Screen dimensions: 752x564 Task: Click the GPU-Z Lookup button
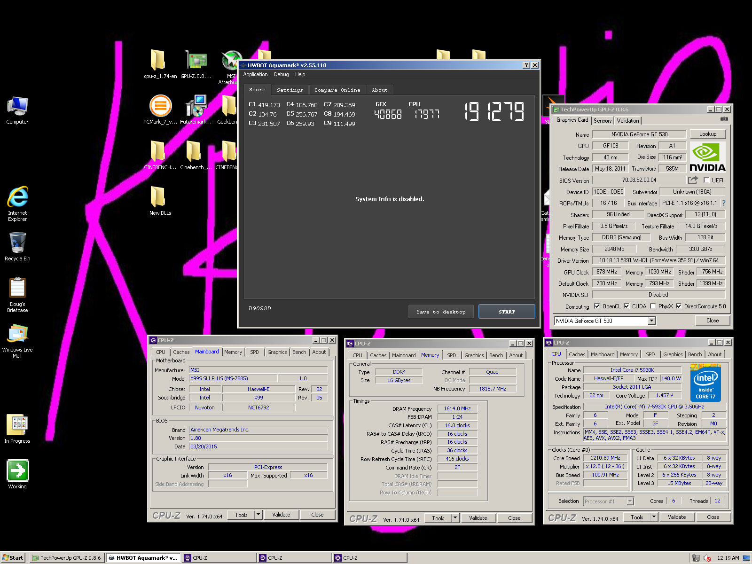pyautogui.click(x=708, y=134)
